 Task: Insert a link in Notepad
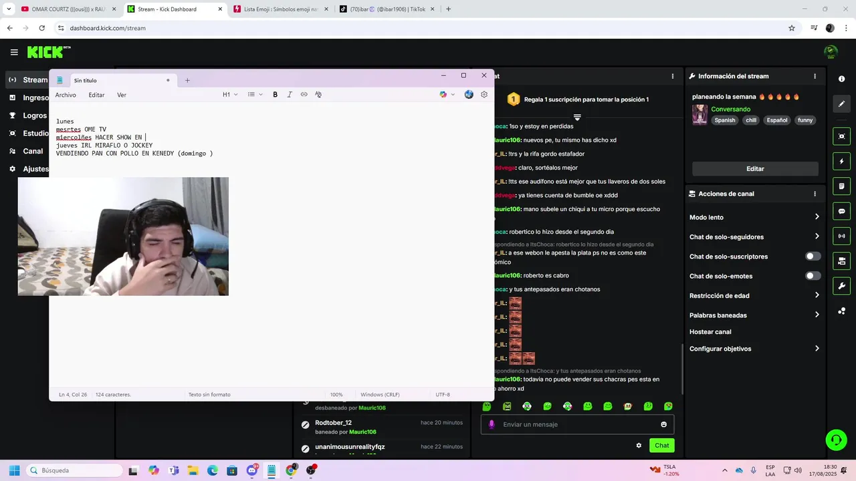[304, 95]
